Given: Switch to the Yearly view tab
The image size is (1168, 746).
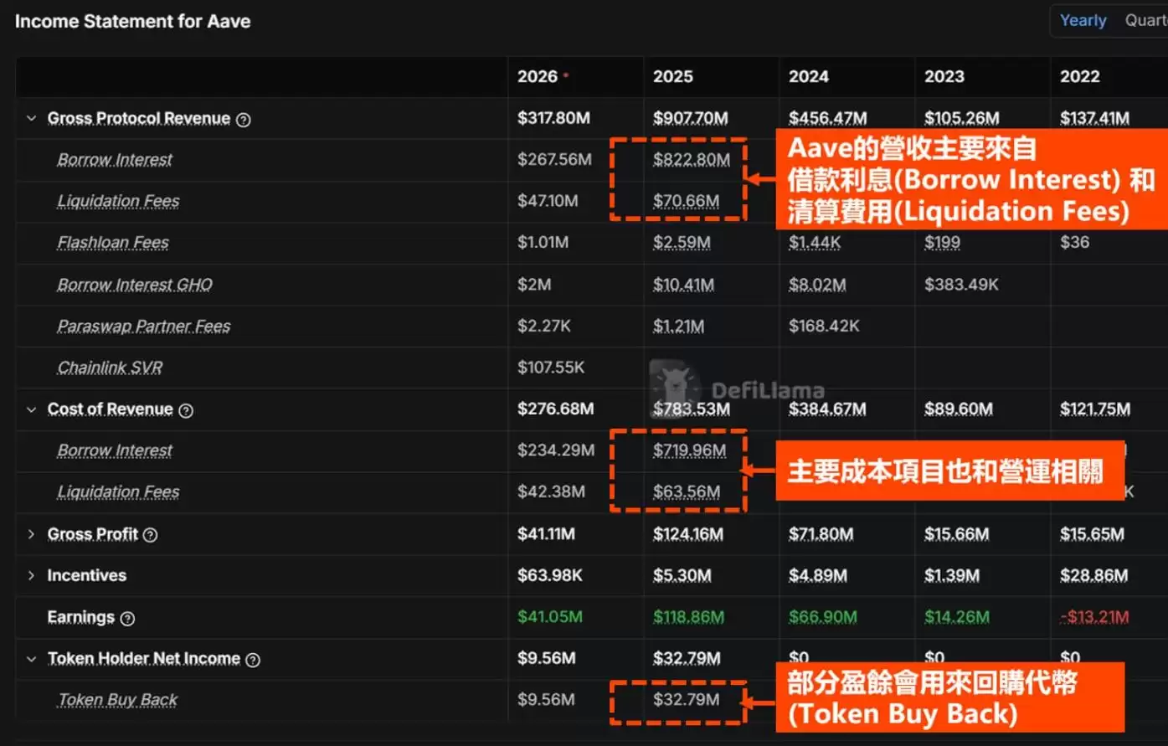Looking at the screenshot, I should tap(1083, 21).
